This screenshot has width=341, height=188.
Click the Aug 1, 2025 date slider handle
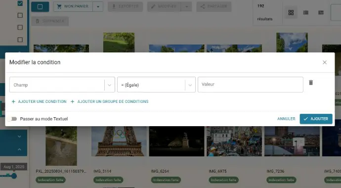click(x=14, y=176)
